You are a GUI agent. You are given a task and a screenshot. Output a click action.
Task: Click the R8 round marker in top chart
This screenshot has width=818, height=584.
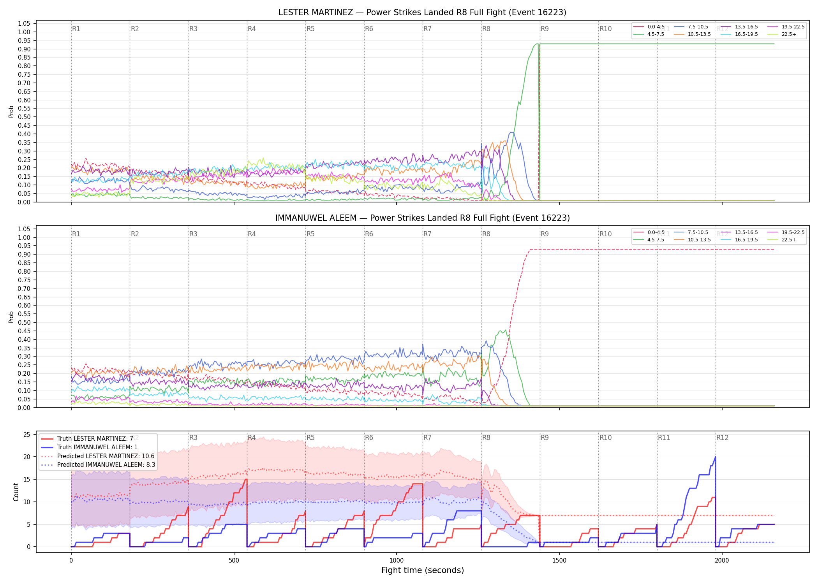486,29
